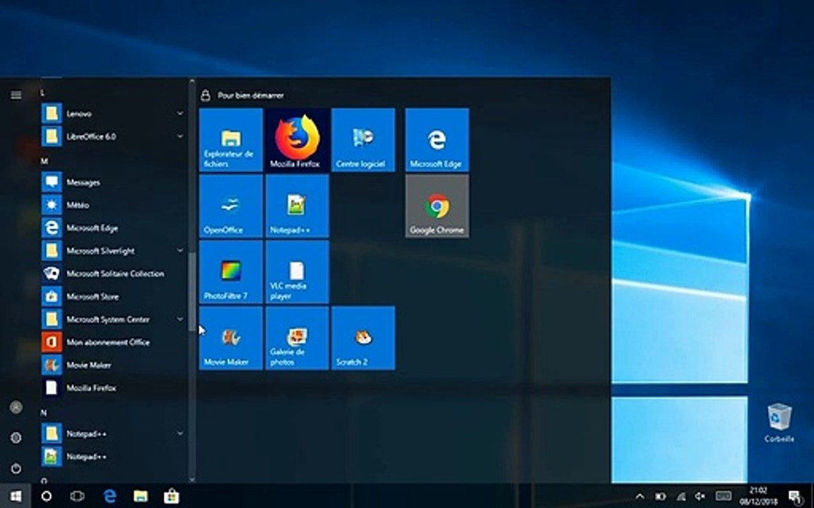Select Microsoft Edge in the app list

pyautogui.click(x=113, y=228)
